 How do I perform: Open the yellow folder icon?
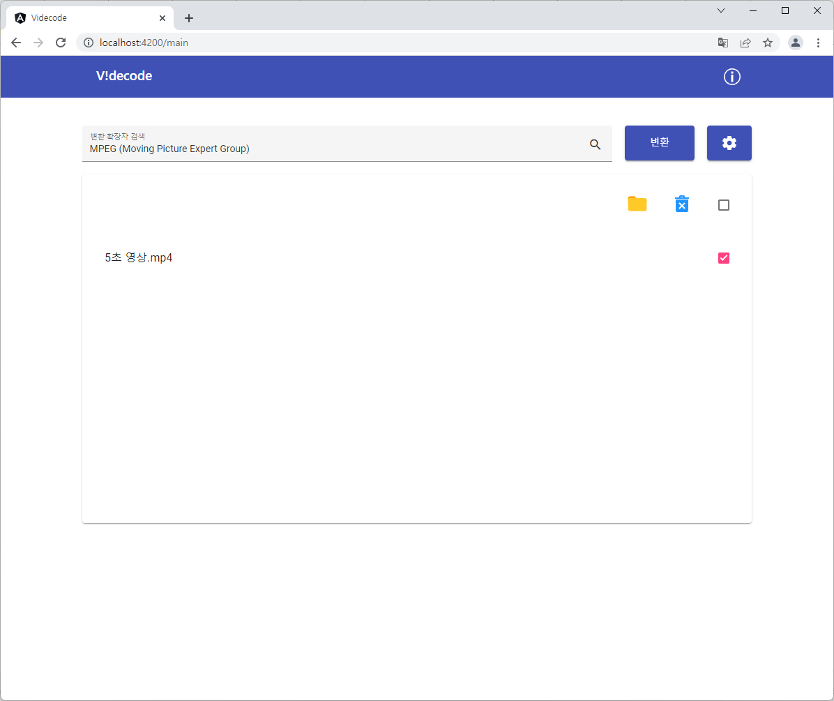point(637,204)
